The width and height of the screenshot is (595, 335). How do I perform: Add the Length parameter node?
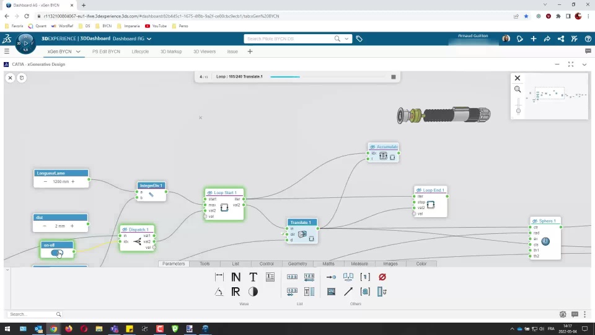tap(219, 277)
